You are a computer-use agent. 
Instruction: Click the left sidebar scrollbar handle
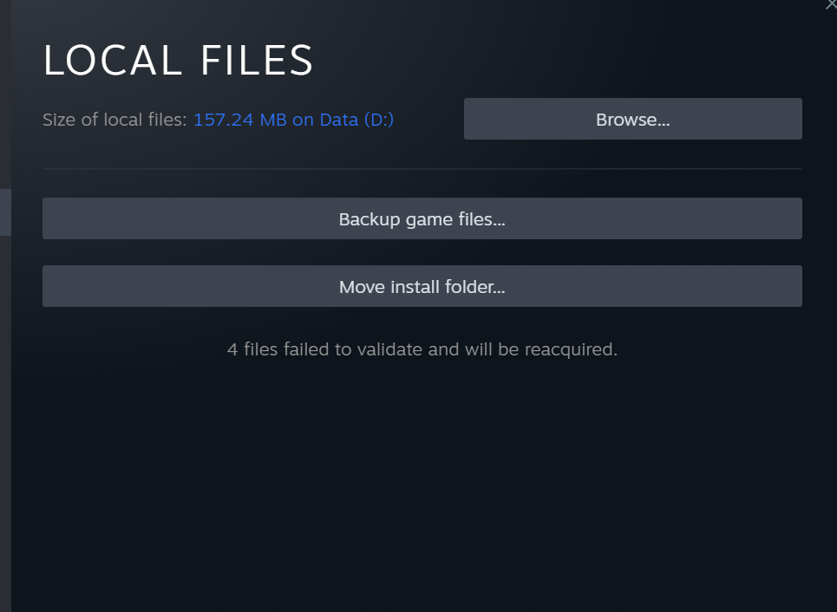click(x=5, y=212)
